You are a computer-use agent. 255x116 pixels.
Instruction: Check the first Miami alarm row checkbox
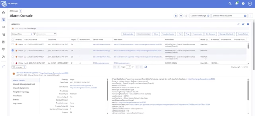click(13, 44)
